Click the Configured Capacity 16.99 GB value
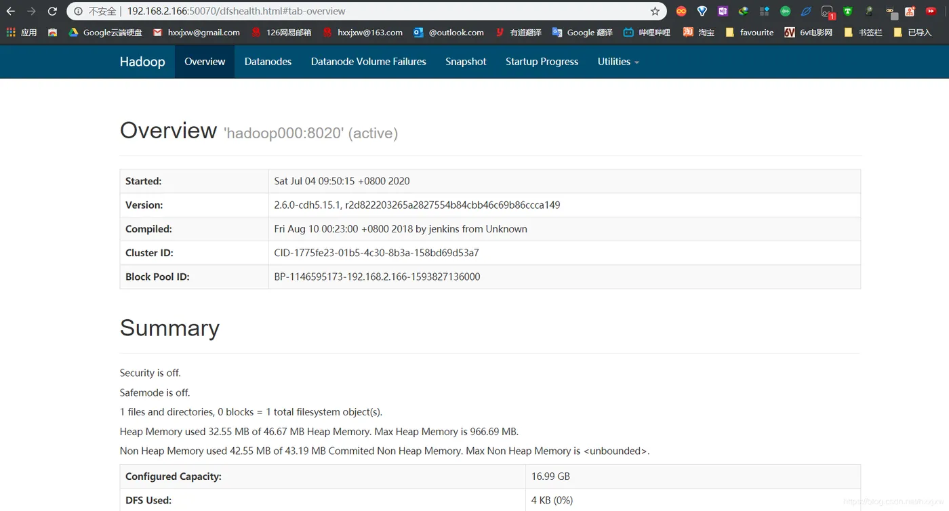The width and height of the screenshot is (949, 511). tap(550, 476)
